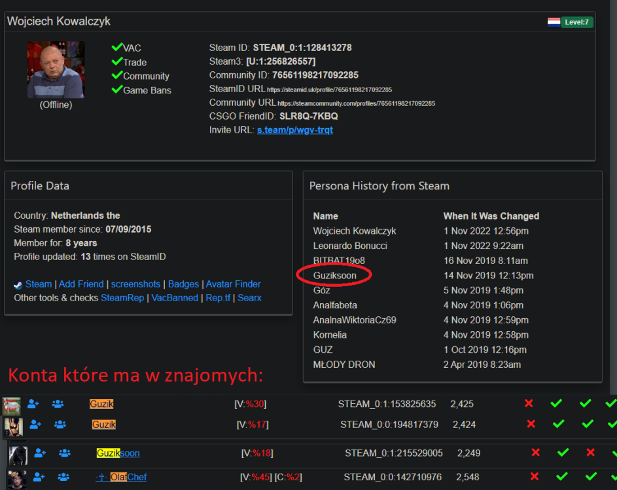This screenshot has height=490, width=617.
Task: Click persona name Analfabeta
Action: (x=335, y=305)
